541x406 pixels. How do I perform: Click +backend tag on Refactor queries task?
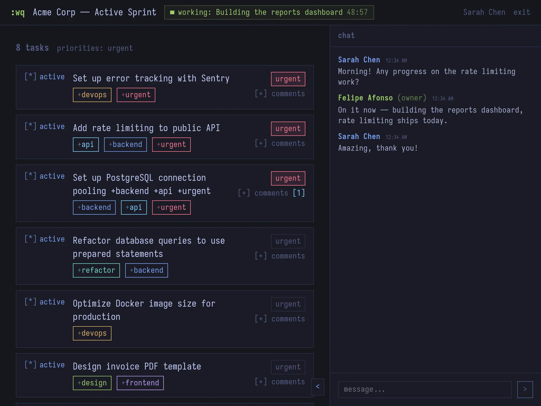tap(147, 270)
